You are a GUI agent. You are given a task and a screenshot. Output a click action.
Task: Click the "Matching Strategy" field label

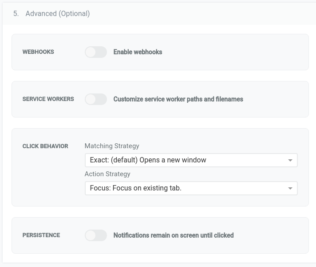(x=112, y=146)
